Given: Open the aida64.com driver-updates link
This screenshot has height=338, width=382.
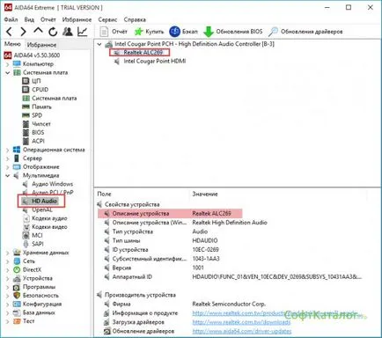Looking at the screenshot, I should click(242, 331).
